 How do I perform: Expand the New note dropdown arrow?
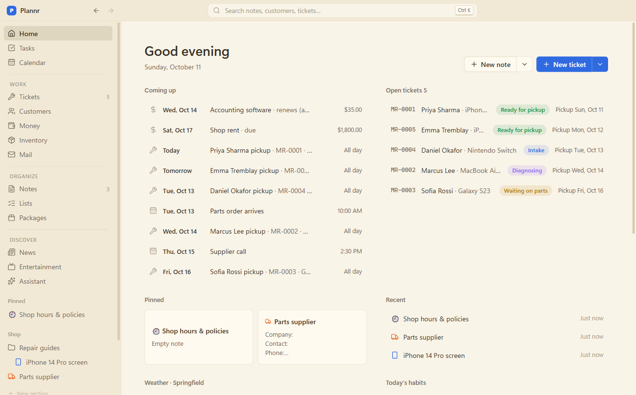[x=524, y=65]
